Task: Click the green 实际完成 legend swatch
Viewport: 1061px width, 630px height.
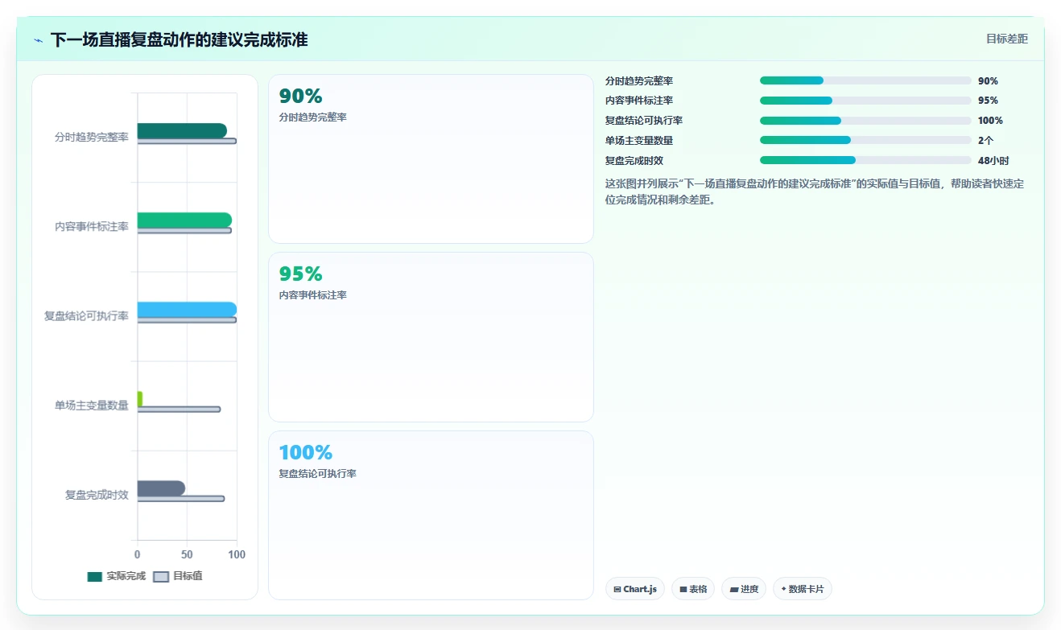Action: point(95,576)
